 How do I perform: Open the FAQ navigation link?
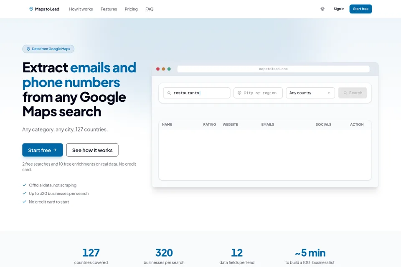tap(150, 9)
